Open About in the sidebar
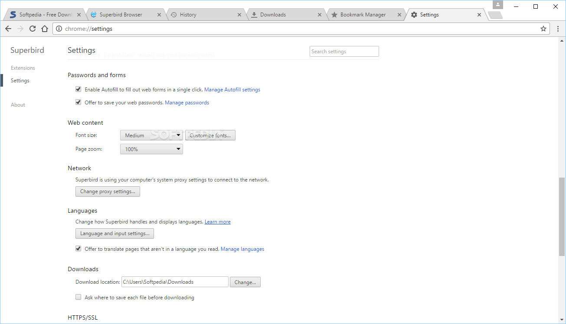The height and width of the screenshot is (324, 566). [x=18, y=105]
